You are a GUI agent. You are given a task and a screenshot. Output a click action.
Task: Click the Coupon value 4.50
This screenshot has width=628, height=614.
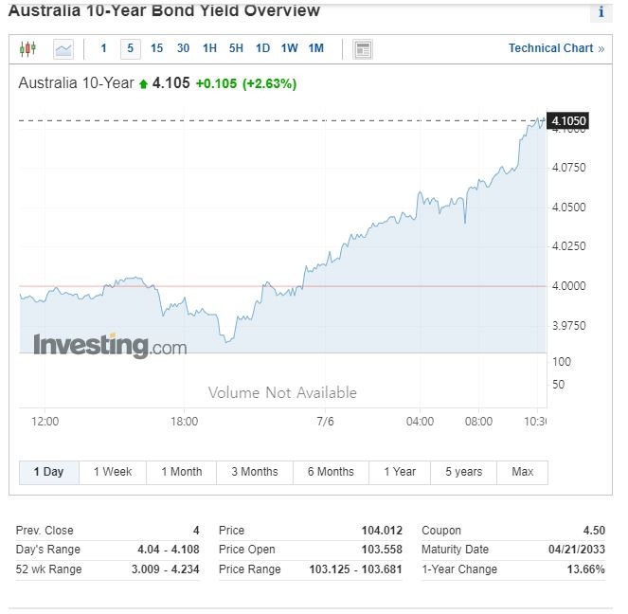(594, 531)
